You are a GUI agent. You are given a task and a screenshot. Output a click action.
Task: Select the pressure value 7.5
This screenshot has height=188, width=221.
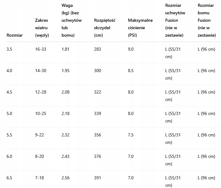click(131, 135)
